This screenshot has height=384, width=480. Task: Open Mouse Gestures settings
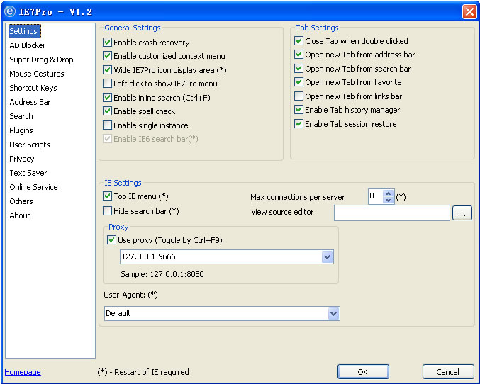point(37,74)
